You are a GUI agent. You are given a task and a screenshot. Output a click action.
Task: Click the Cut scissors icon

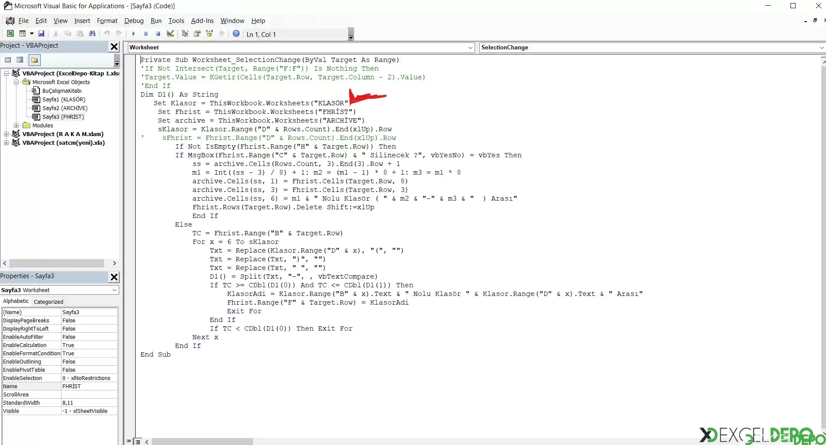pyautogui.click(x=55, y=34)
